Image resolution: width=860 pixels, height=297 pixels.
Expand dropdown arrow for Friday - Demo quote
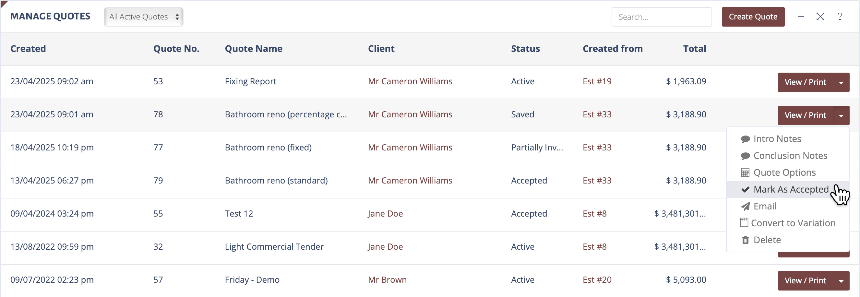(841, 281)
